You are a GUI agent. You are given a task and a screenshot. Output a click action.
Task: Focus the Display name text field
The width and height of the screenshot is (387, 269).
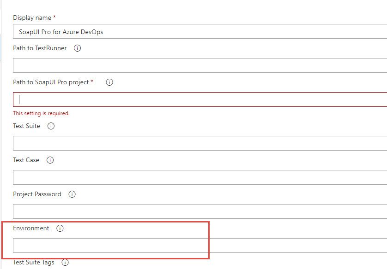(200, 31)
